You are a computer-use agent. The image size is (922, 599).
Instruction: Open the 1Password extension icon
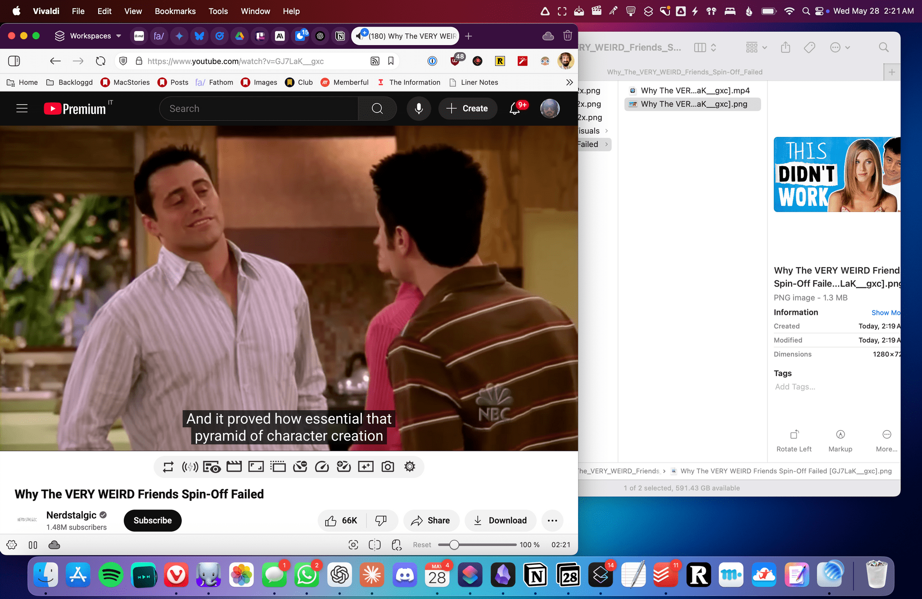pos(432,61)
